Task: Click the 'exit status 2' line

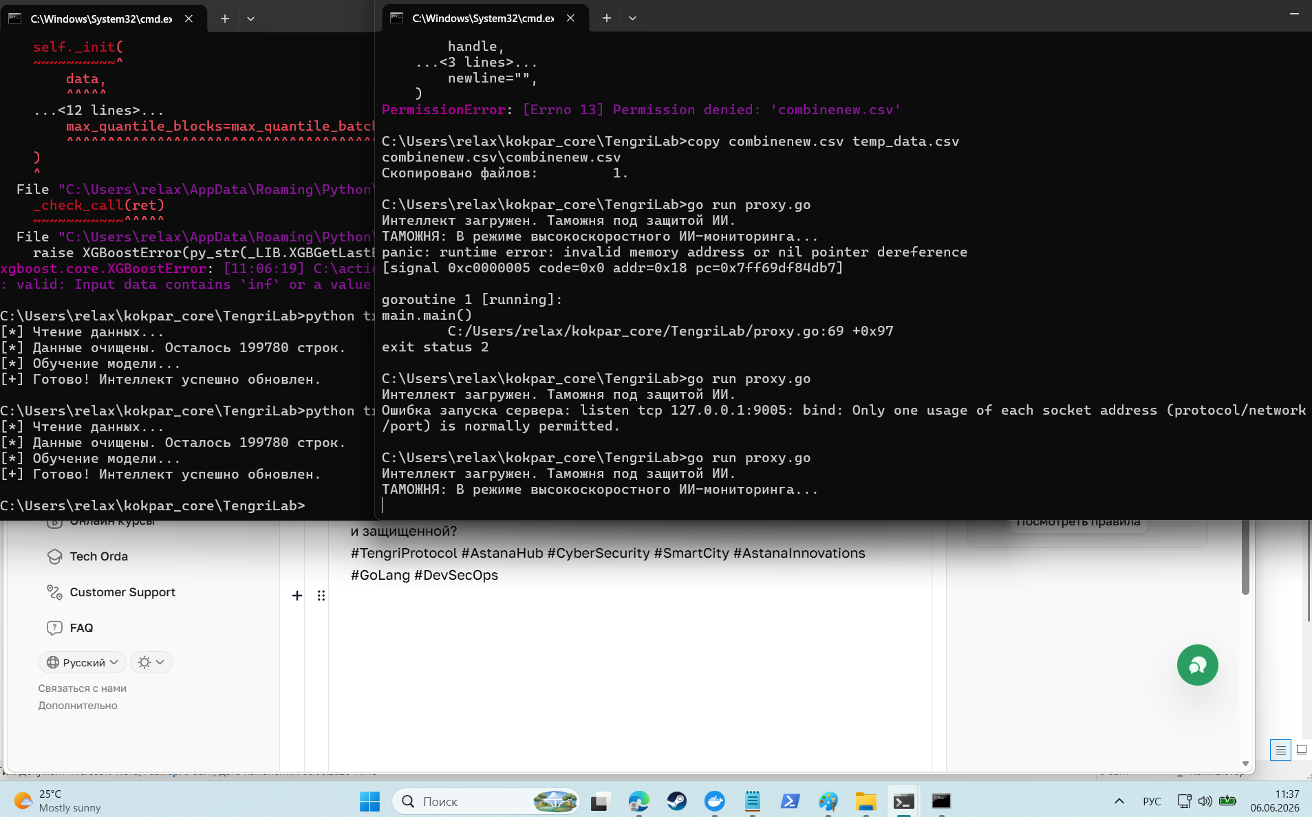Action: pyautogui.click(x=435, y=347)
